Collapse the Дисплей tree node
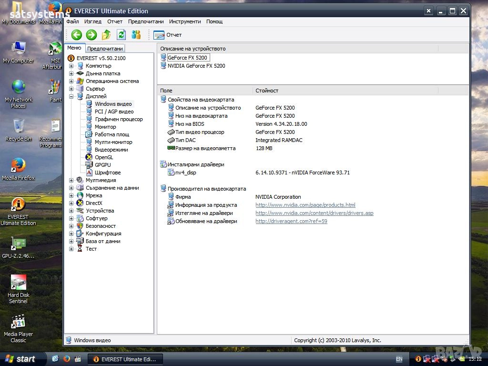The width and height of the screenshot is (488, 366). 71,96
